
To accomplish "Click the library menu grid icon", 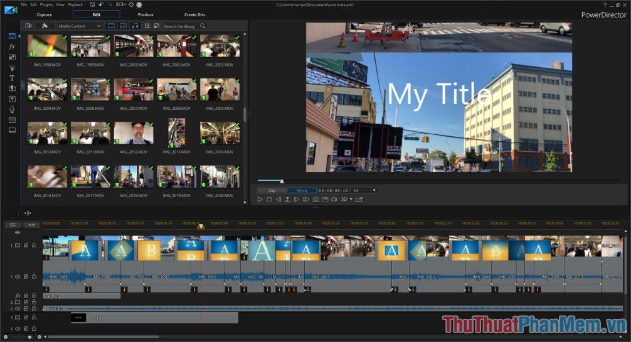I will [x=147, y=26].
